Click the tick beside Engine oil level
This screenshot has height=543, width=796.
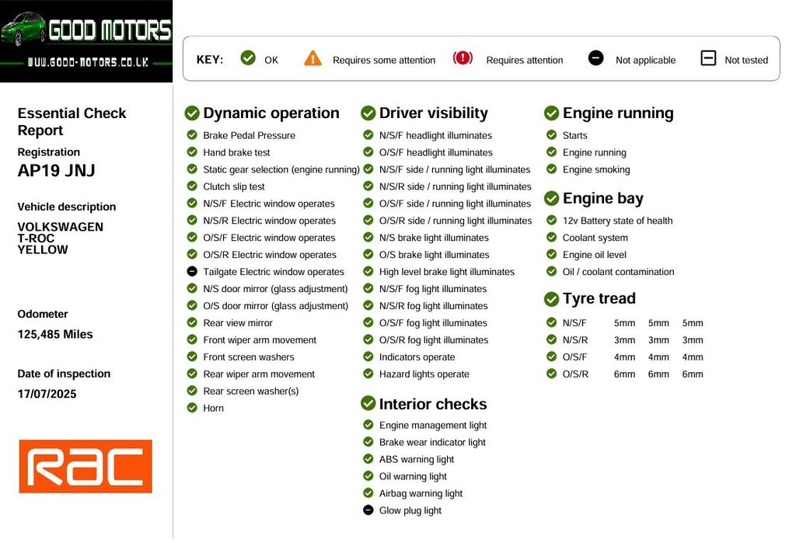pyautogui.click(x=551, y=255)
